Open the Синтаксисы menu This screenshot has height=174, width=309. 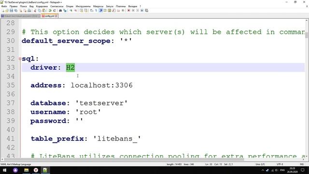(x=57, y=6)
